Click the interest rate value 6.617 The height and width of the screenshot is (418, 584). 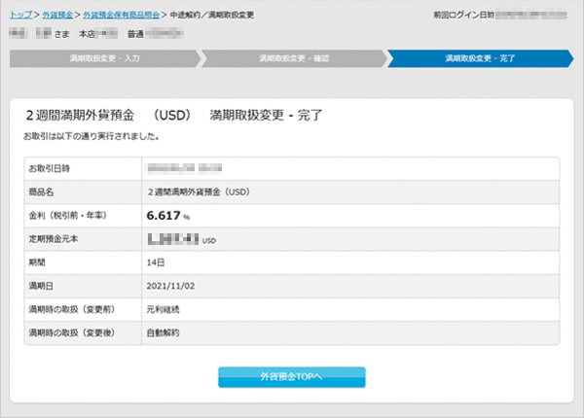point(164,216)
